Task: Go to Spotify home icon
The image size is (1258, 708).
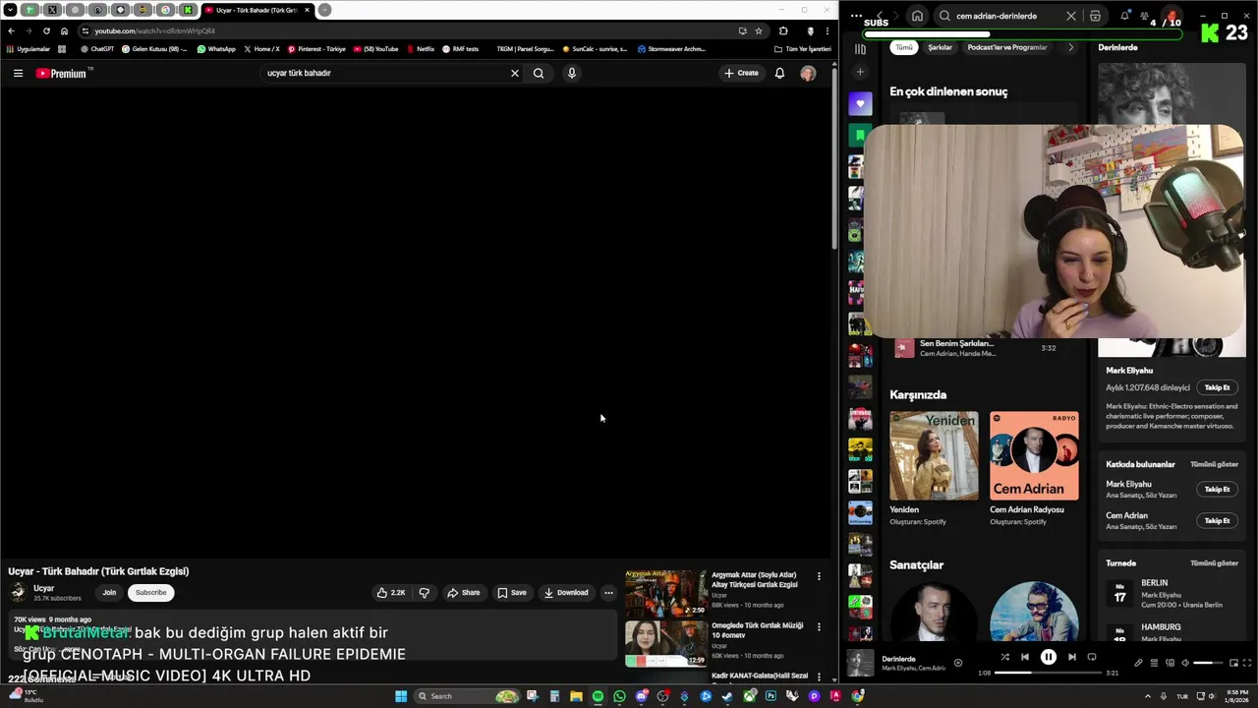Action: (x=917, y=16)
